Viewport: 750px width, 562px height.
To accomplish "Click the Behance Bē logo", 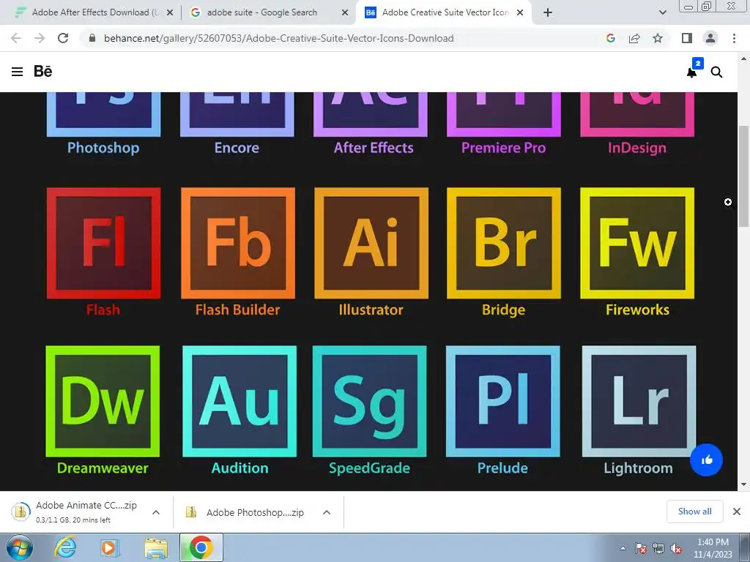I will [x=42, y=71].
